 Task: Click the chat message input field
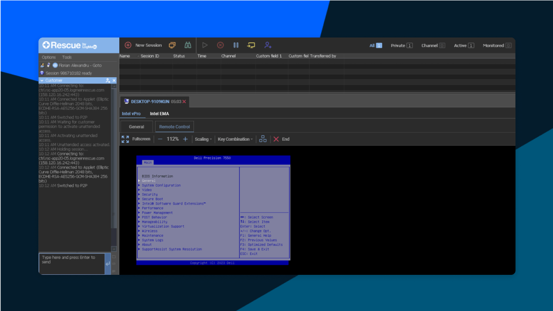pos(72,262)
